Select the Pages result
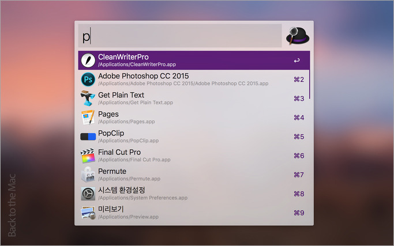The image size is (394, 246). point(194,118)
